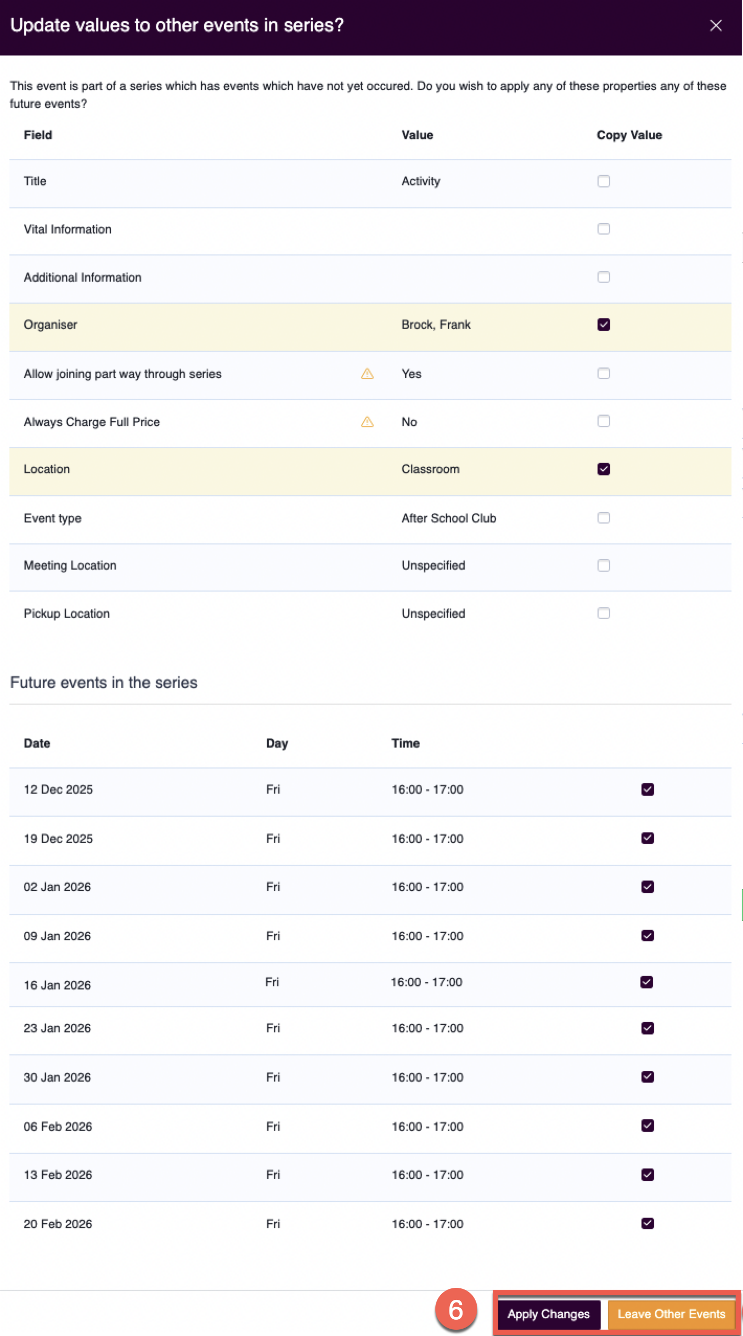Screen dimensions: 743x1336
Task: Check the Pickup Location copy checkbox
Action: 603,613
